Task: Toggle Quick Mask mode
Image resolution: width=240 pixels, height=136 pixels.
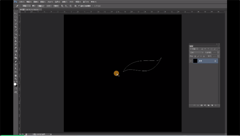Action: coord(16,89)
